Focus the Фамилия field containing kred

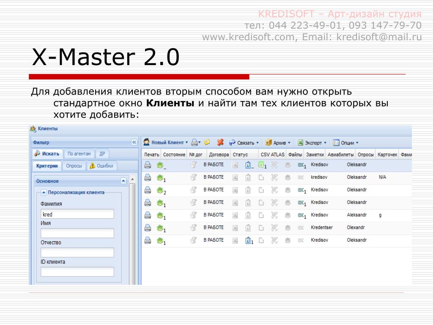(x=77, y=214)
